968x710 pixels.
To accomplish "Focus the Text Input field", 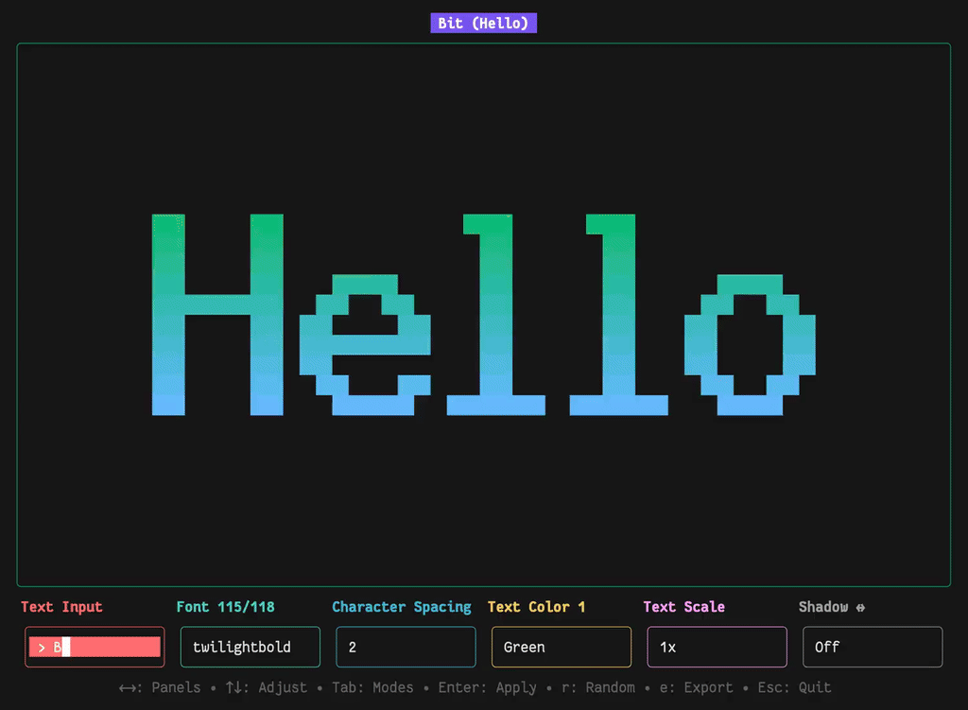I will pos(94,647).
